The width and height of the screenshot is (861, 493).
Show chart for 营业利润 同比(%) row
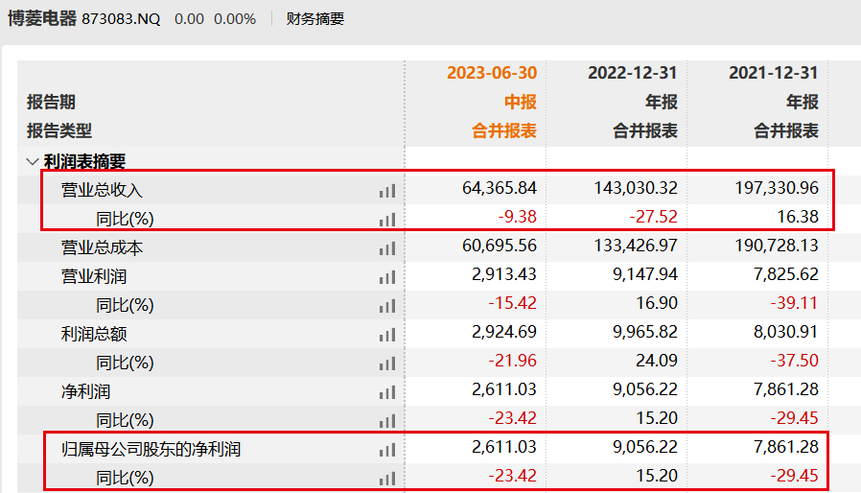[386, 306]
